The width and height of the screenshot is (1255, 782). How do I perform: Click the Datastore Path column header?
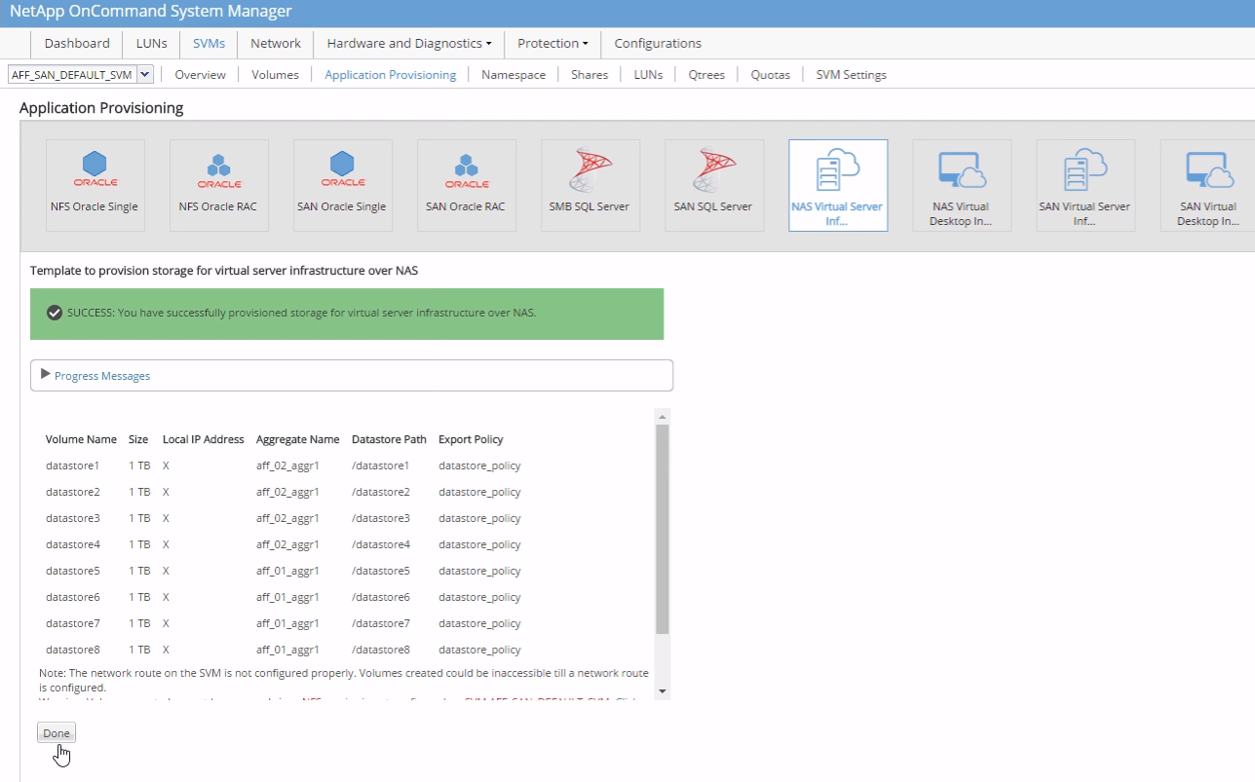(389, 439)
